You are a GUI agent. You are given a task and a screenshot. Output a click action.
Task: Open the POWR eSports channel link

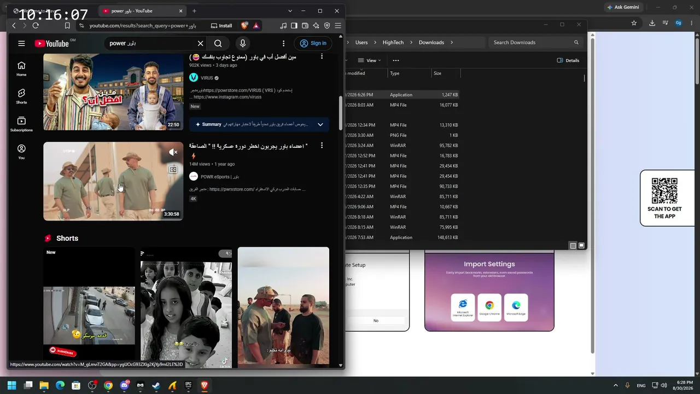[220, 177]
